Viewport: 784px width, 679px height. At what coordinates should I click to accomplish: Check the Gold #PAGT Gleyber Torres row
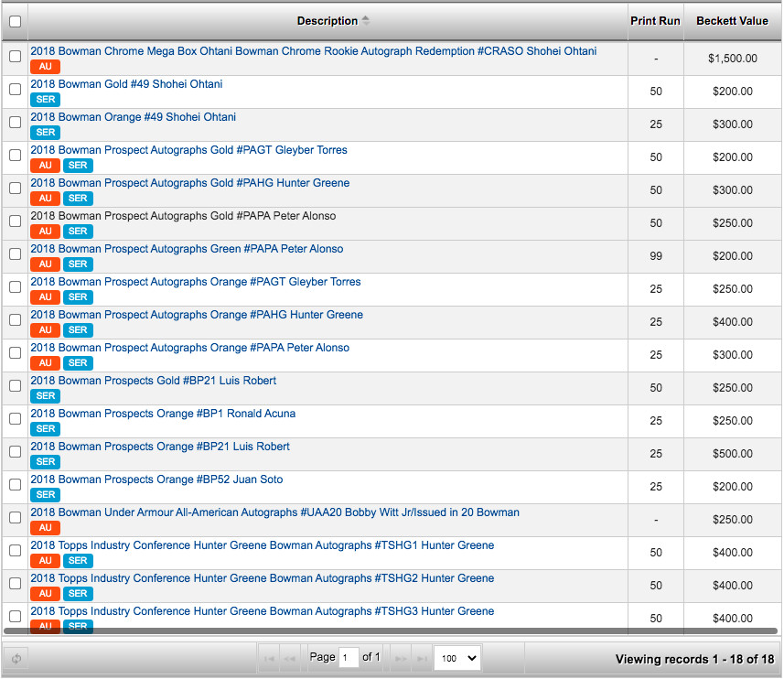click(x=15, y=155)
